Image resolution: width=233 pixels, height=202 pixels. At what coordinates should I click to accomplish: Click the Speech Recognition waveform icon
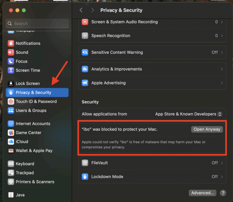[x=85, y=36]
